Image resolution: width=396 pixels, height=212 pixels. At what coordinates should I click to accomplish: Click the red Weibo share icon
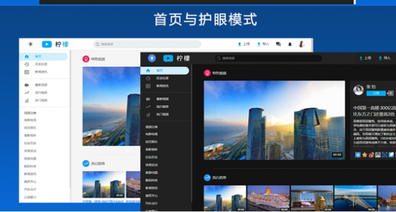(371, 155)
